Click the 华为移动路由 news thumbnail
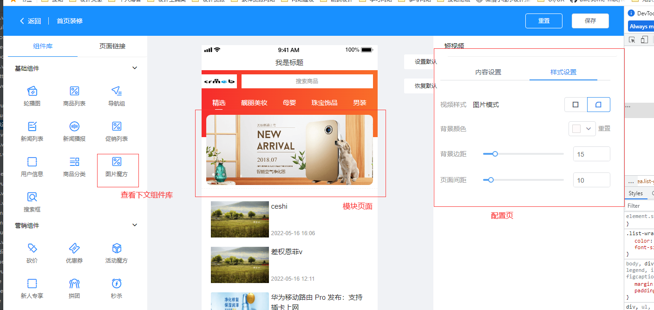Image resolution: width=654 pixels, height=310 pixels. pyautogui.click(x=240, y=301)
